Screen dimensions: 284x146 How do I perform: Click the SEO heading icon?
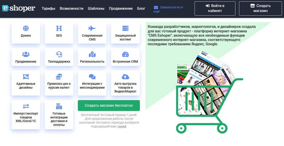59,28
